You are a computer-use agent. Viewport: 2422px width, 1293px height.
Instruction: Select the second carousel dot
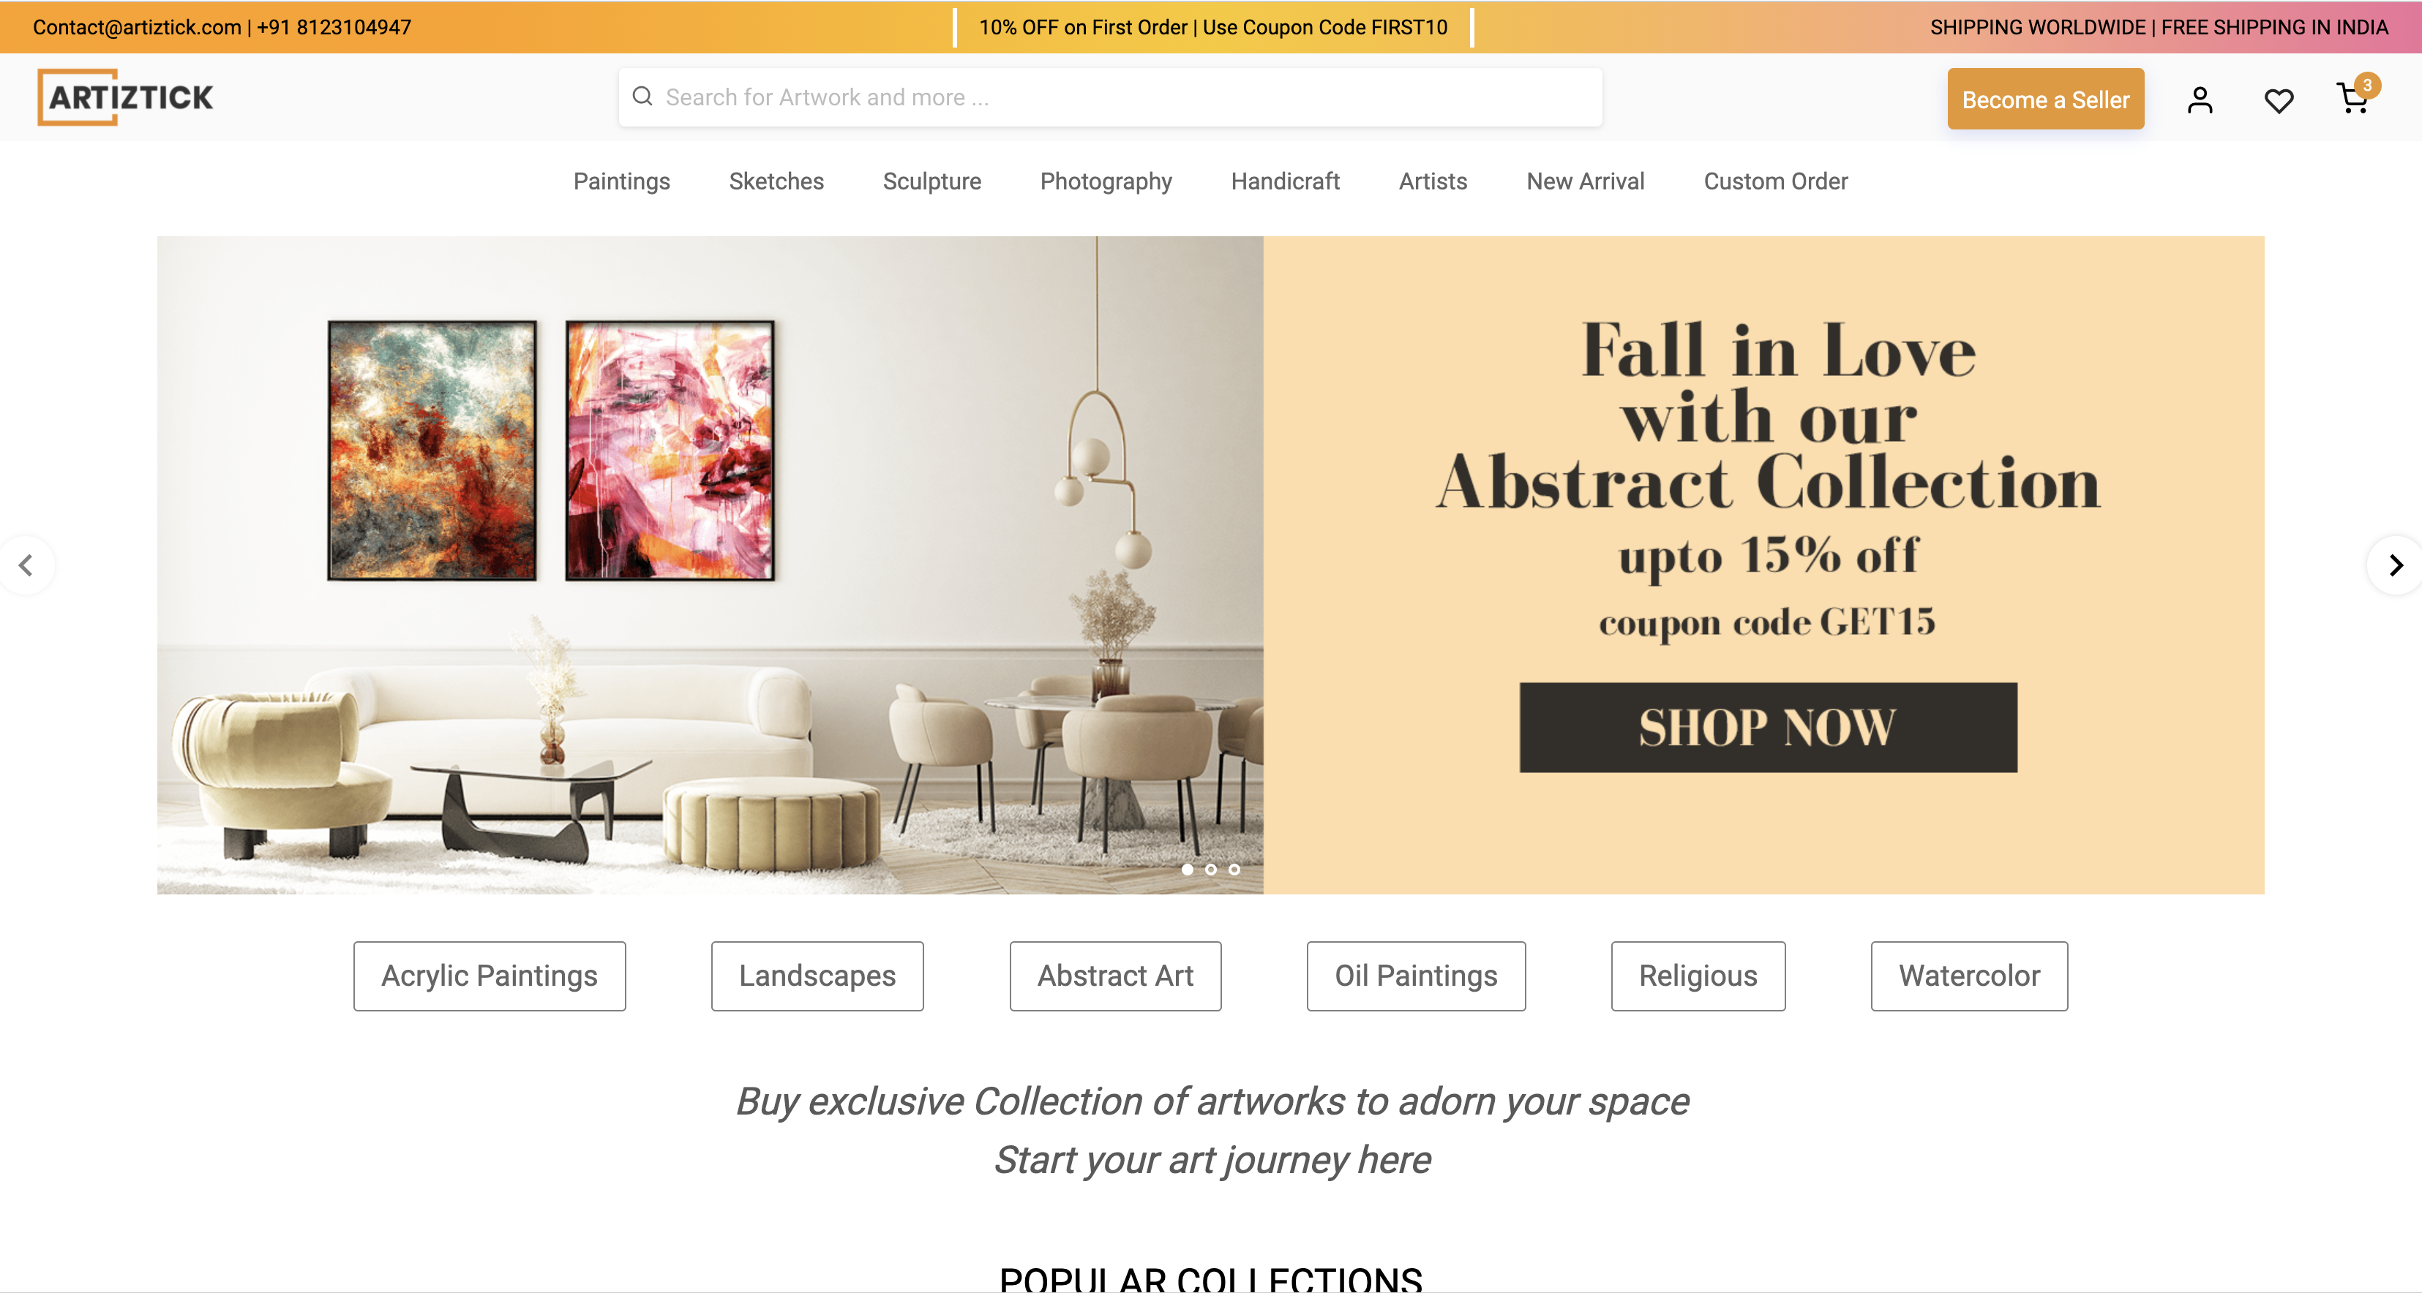[1211, 870]
